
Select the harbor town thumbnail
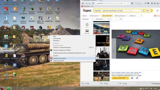pos(101,29)
